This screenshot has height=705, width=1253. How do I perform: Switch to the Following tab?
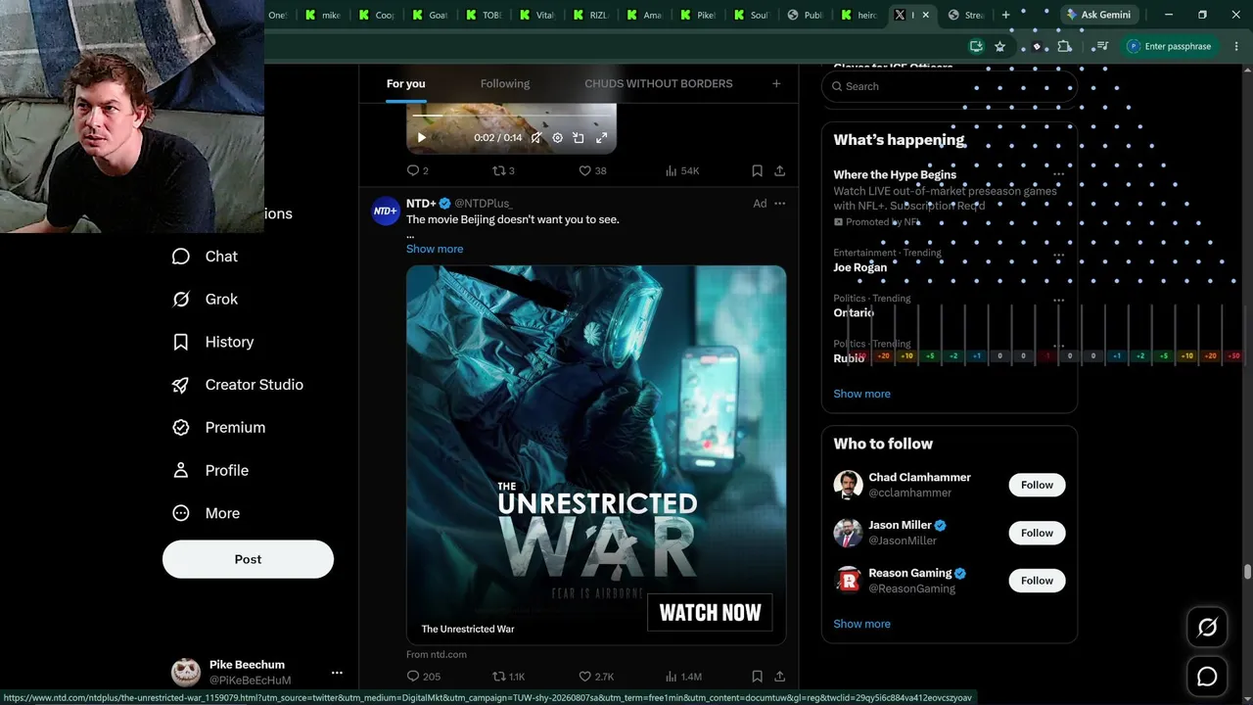tap(505, 84)
